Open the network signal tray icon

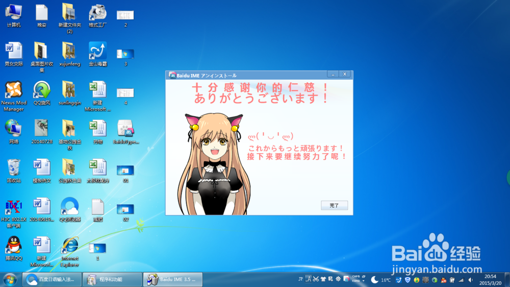click(461, 280)
